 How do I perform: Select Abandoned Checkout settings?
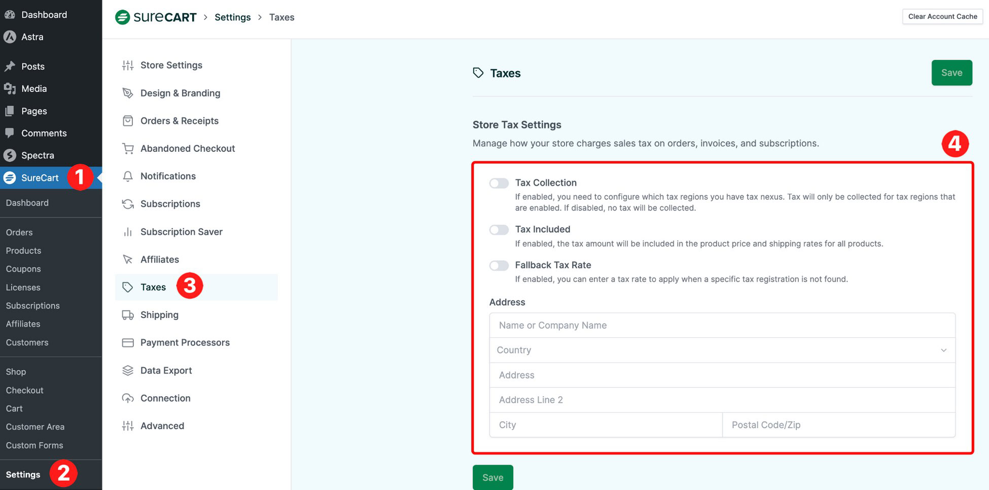click(188, 149)
